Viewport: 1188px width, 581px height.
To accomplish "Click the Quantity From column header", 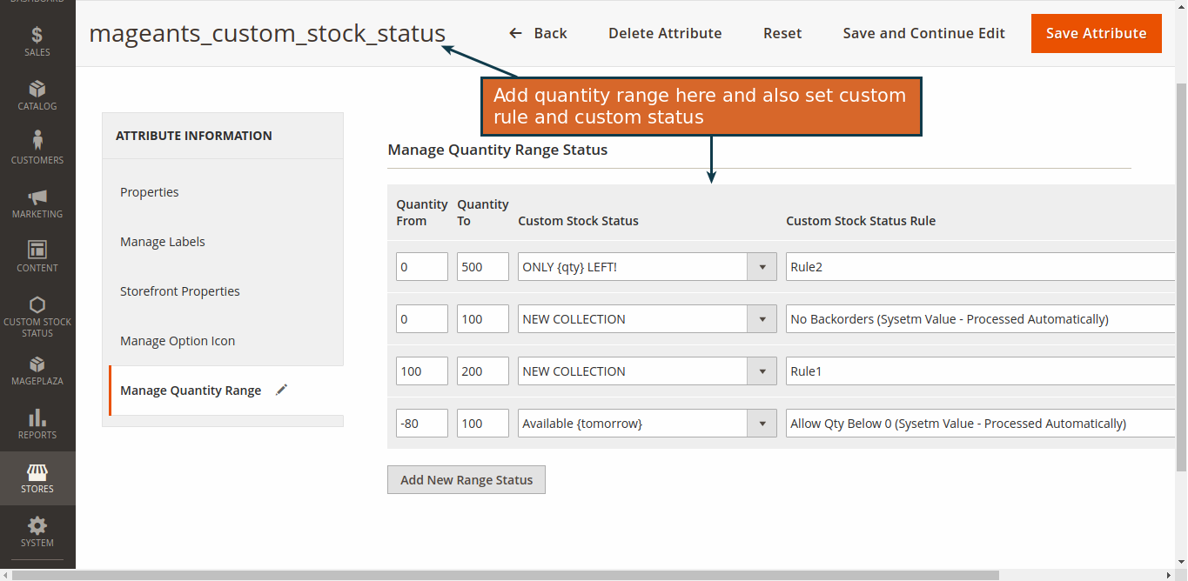I will (x=422, y=212).
